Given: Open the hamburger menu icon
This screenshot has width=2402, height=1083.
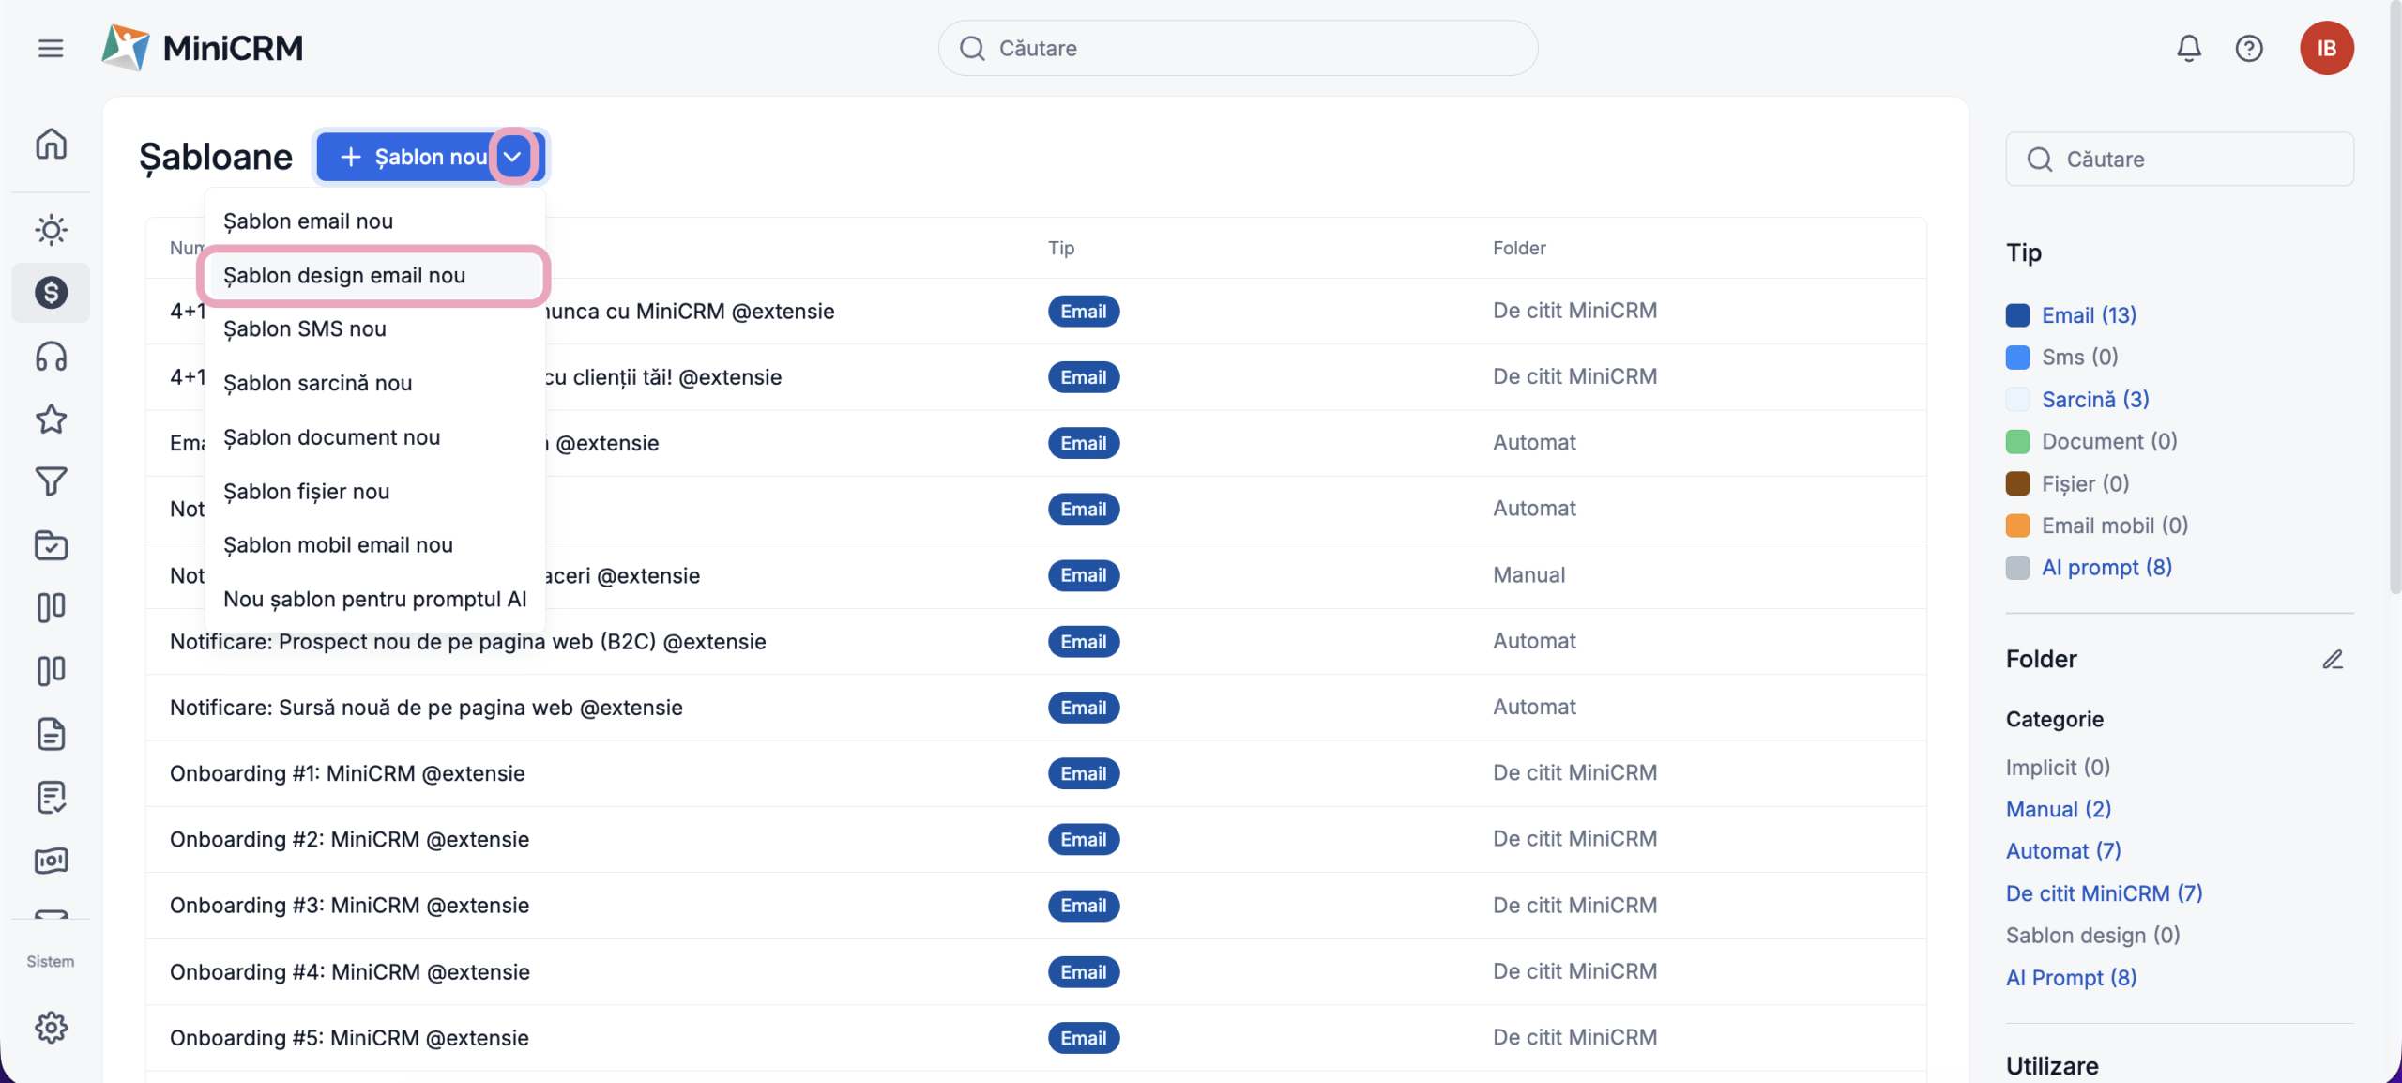Looking at the screenshot, I should 51,48.
